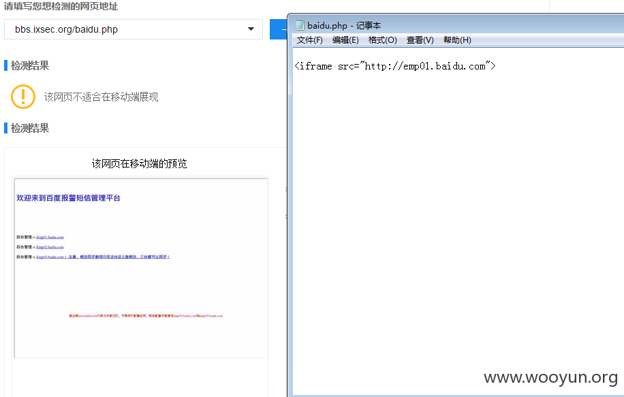The image size is (624, 397).
Task: Open the URL dropdown arrow
Action: (x=251, y=29)
